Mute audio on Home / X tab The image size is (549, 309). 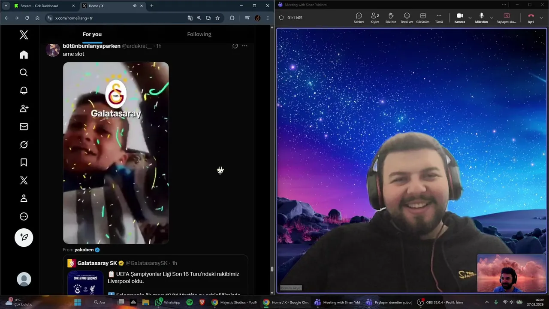(x=135, y=6)
